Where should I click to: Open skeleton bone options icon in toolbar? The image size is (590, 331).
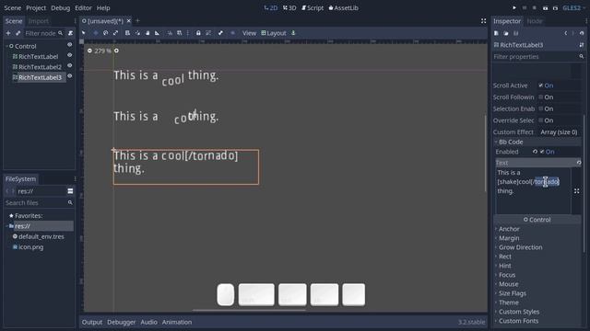click(x=220, y=33)
